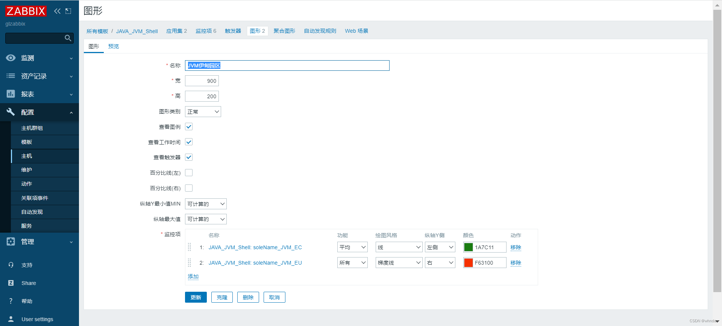The image size is (722, 326).
Task: Open 模板 in the sidebar
Action: coord(45,142)
